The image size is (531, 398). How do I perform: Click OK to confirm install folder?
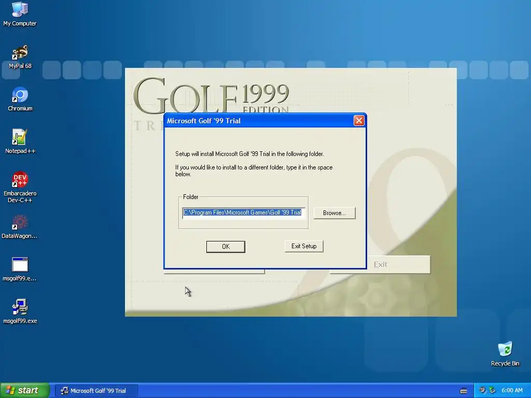[226, 247]
